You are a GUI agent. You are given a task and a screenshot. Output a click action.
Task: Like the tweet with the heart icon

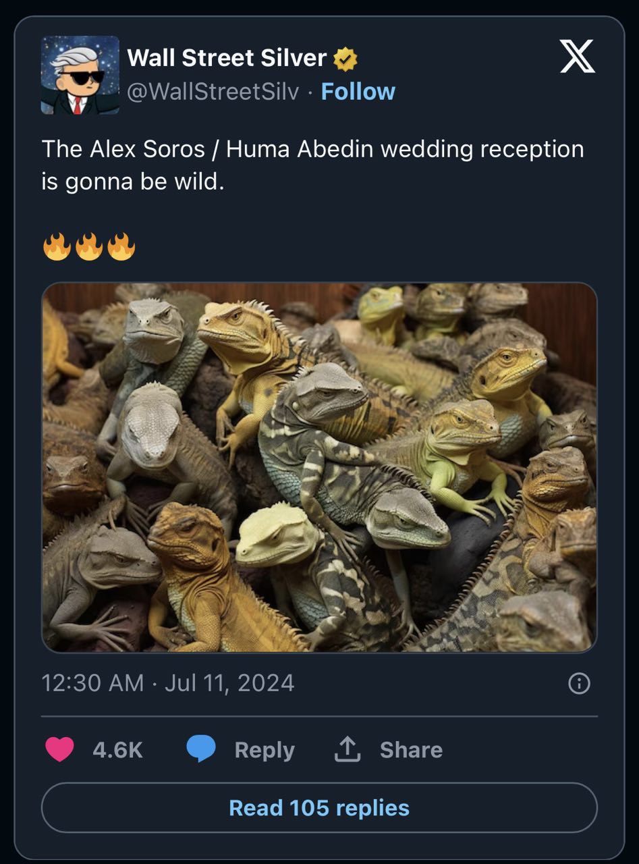tap(59, 750)
